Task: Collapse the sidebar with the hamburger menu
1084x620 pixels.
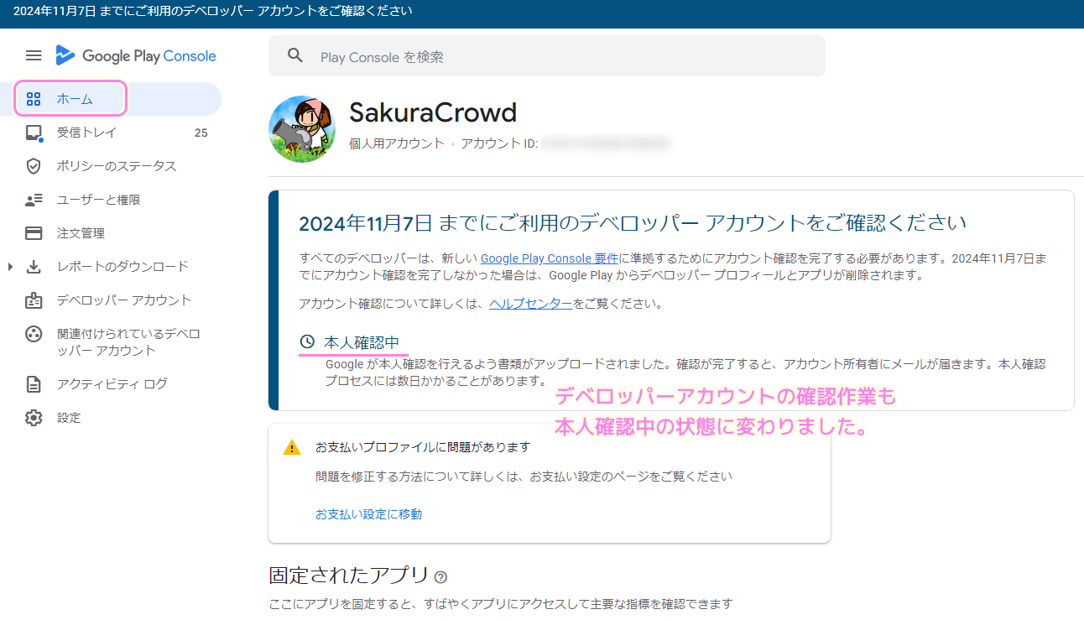Action: pos(33,55)
